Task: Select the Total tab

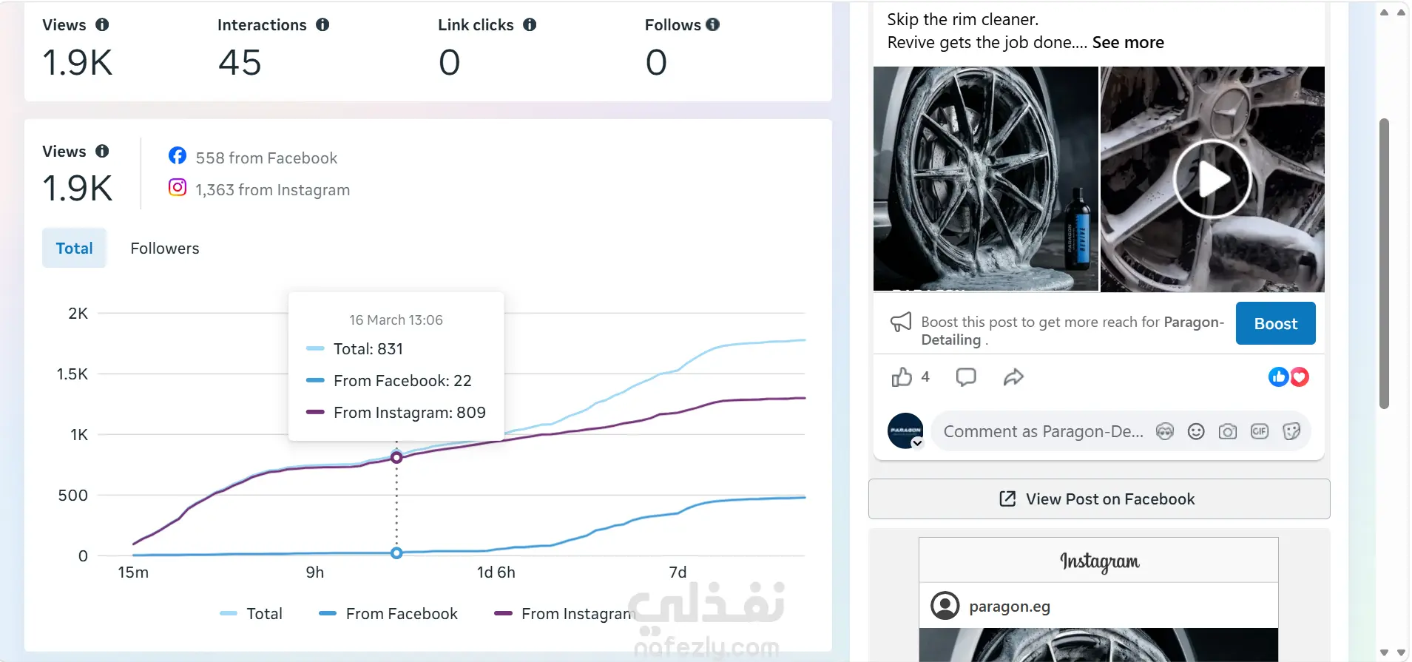Action: (75, 249)
